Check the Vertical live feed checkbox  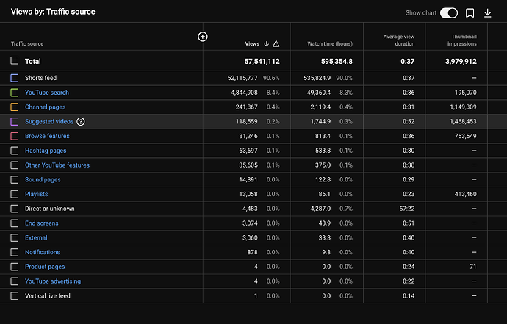15,296
